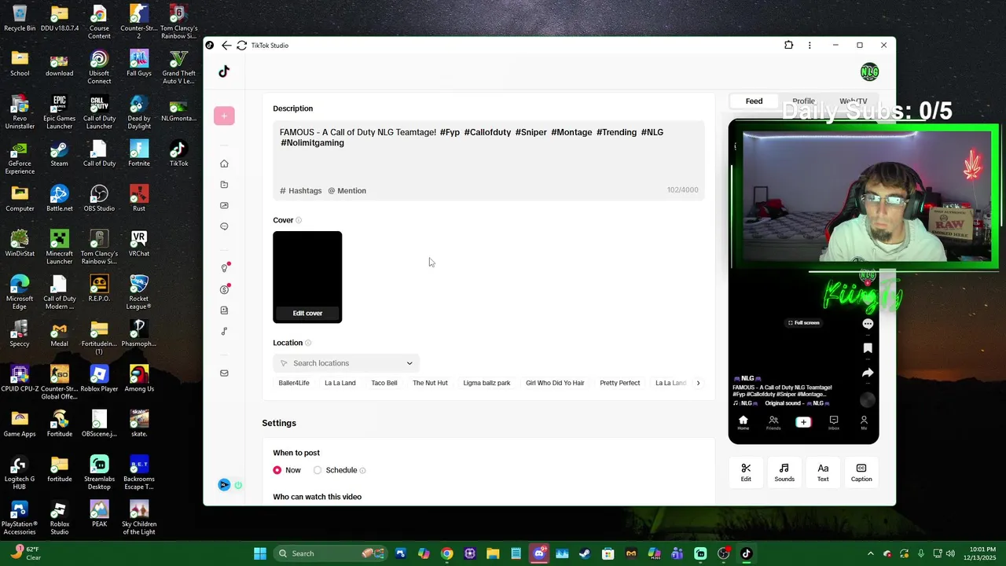Open the Sounds tool under preview
1006x566 pixels.
pos(784,472)
